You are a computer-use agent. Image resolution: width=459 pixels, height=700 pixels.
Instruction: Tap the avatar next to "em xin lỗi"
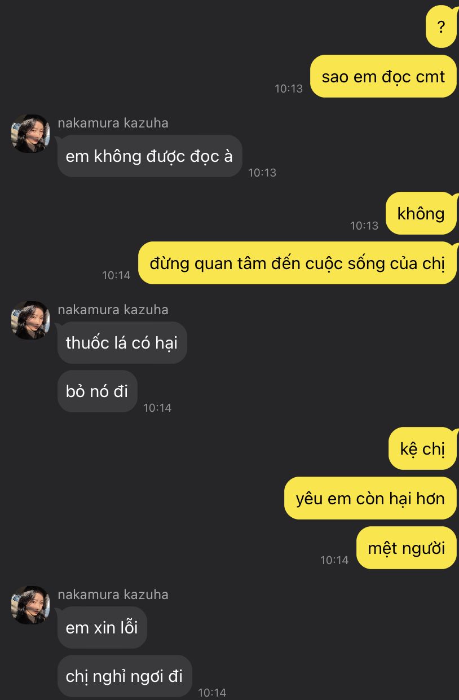point(30,605)
